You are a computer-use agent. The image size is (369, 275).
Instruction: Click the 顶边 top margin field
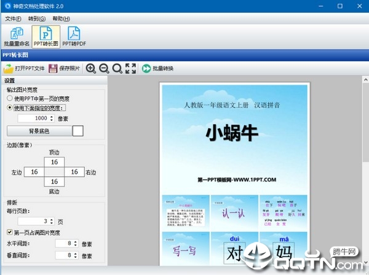click(x=54, y=162)
